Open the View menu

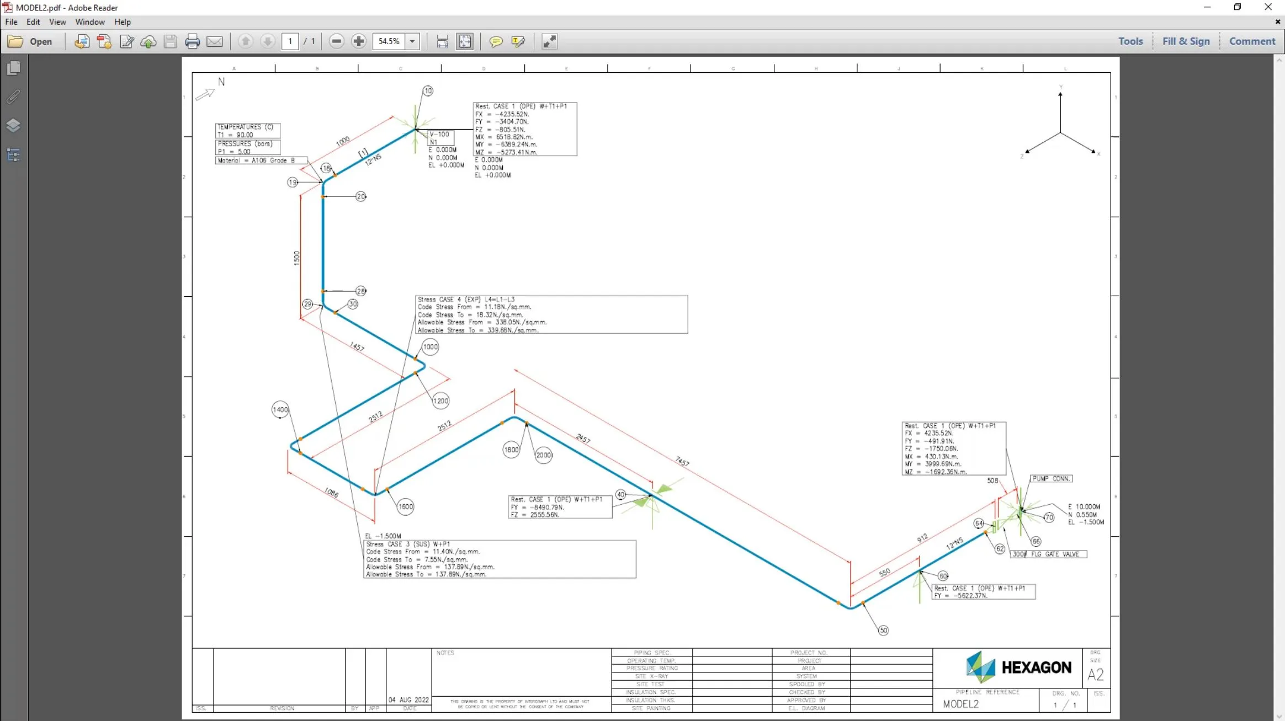[x=57, y=22]
